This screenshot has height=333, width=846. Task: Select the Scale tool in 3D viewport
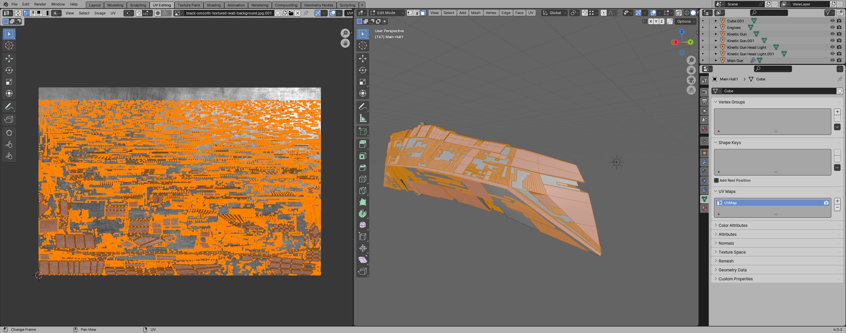(x=363, y=82)
